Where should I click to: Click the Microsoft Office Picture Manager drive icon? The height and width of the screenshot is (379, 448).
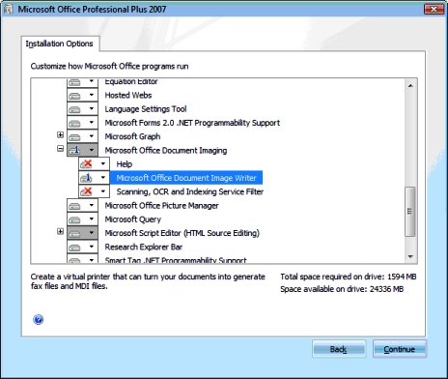[x=75, y=206]
